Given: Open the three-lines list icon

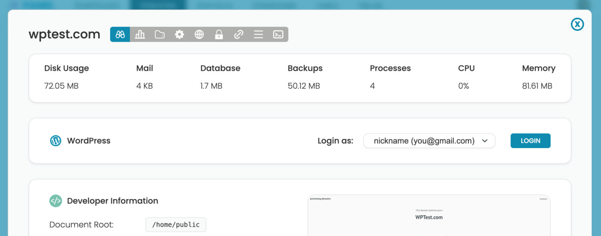Looking at the screenshot, I should point(258,34).
